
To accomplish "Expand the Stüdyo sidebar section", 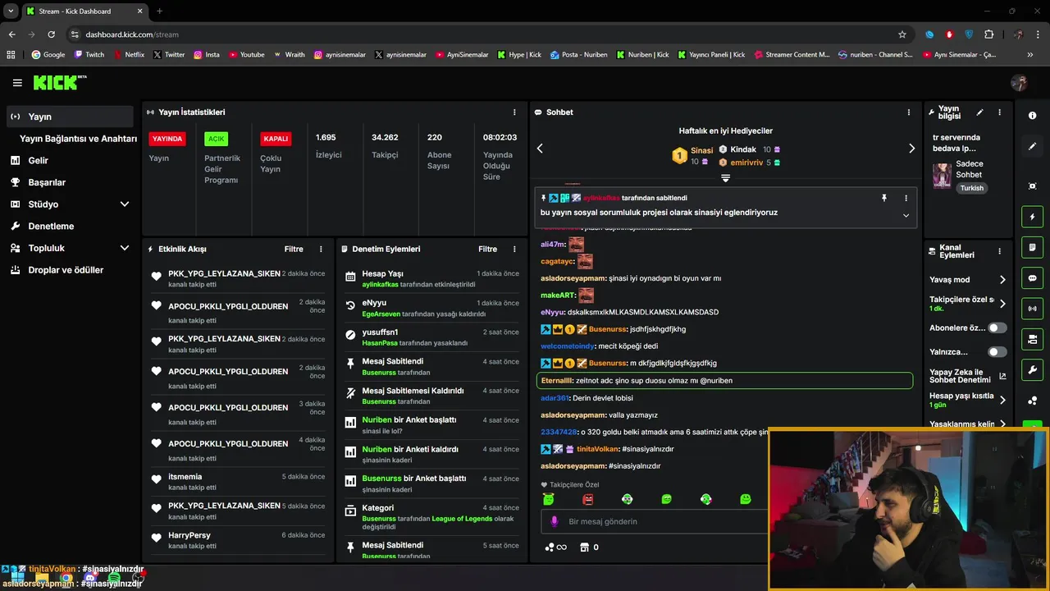I will pos(125,204).
